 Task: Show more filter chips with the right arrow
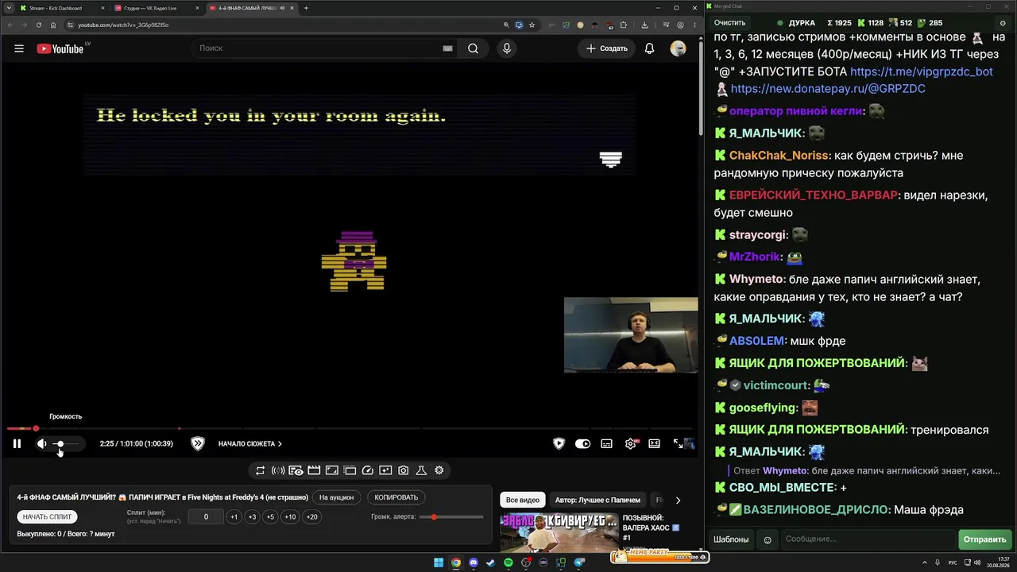click(678, 500)
